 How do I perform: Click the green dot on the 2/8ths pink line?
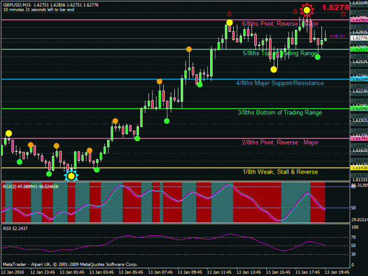click(x=137, y=138)
